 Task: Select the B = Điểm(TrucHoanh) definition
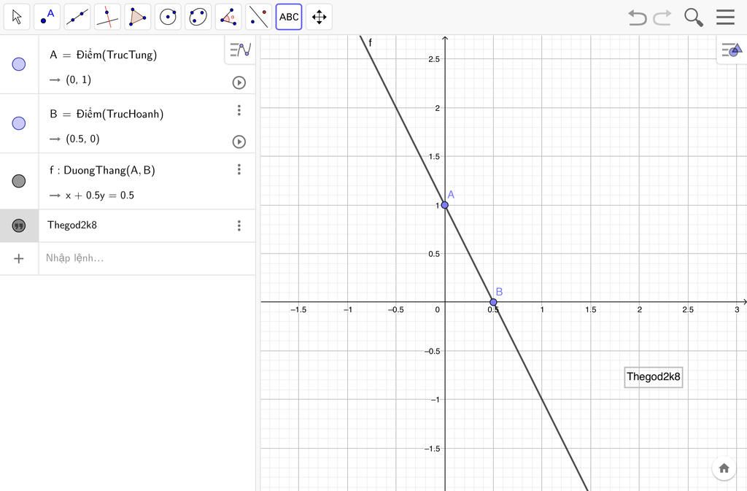(x=107, y=114)
